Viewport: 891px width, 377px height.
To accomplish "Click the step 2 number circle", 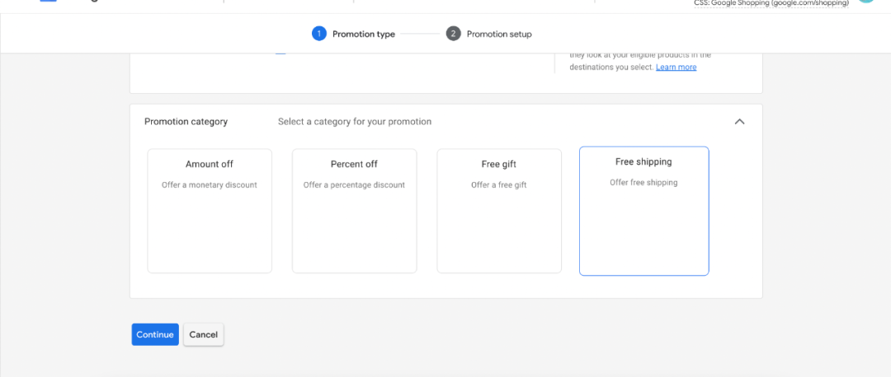I will pyautogui.click(x=453, y=34).
